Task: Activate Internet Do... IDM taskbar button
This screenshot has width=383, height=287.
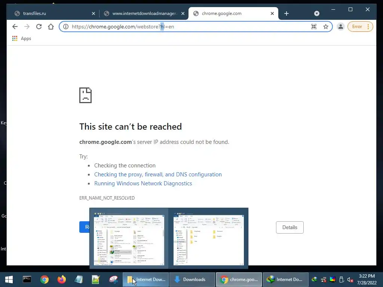Action: (x=285, y=280)
